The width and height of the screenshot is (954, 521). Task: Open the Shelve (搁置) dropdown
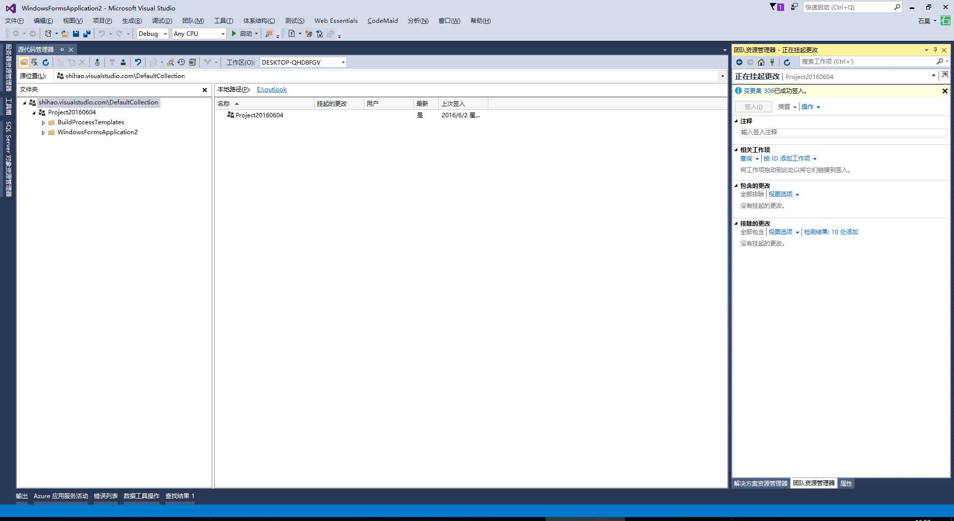(787, 107)
